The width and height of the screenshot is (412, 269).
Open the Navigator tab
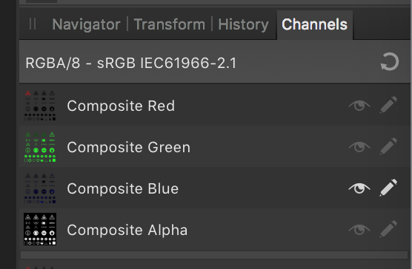pyautogui.click(x=86, y=24)
